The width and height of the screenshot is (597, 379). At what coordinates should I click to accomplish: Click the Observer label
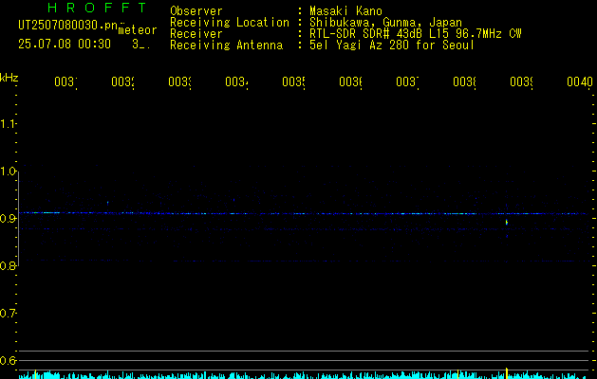pyautogui.click(x=196, y=11)
